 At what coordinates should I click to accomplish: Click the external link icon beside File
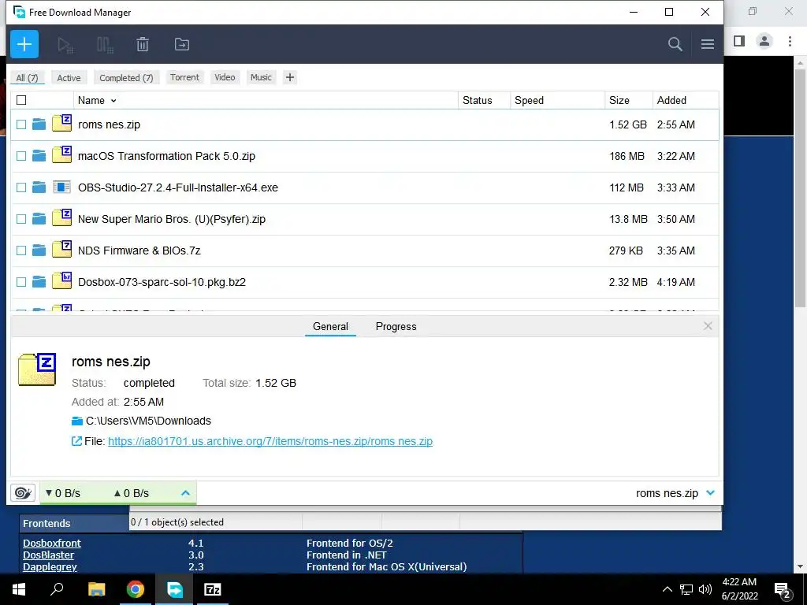coord(76,441)
